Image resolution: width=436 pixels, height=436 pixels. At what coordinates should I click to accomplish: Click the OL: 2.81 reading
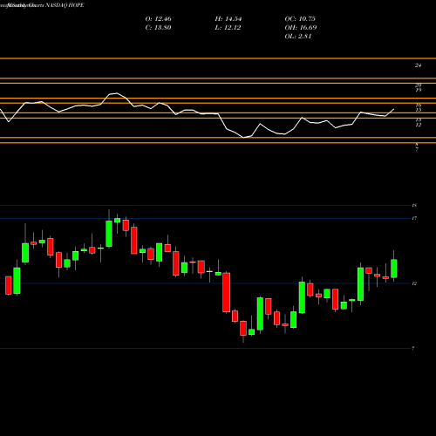(298, 37)
